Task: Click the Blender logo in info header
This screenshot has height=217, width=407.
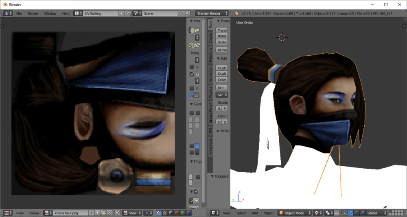Action: pos(236,13)
